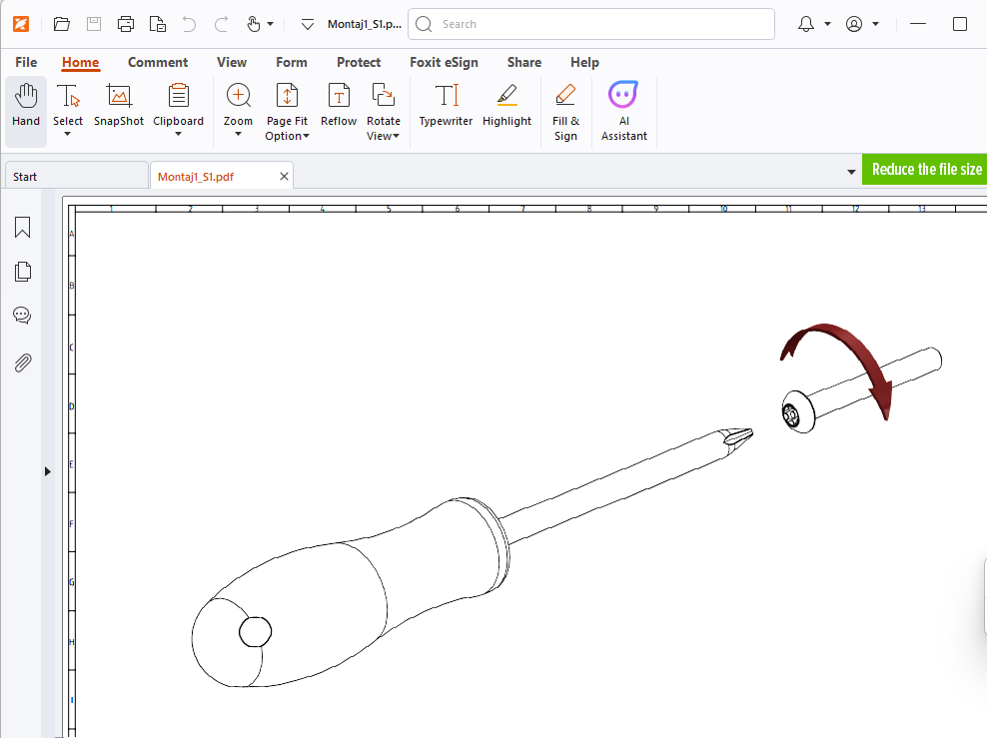Select the Typewriter tool
This screenshot has width=987, height=738.
point(446,106)
